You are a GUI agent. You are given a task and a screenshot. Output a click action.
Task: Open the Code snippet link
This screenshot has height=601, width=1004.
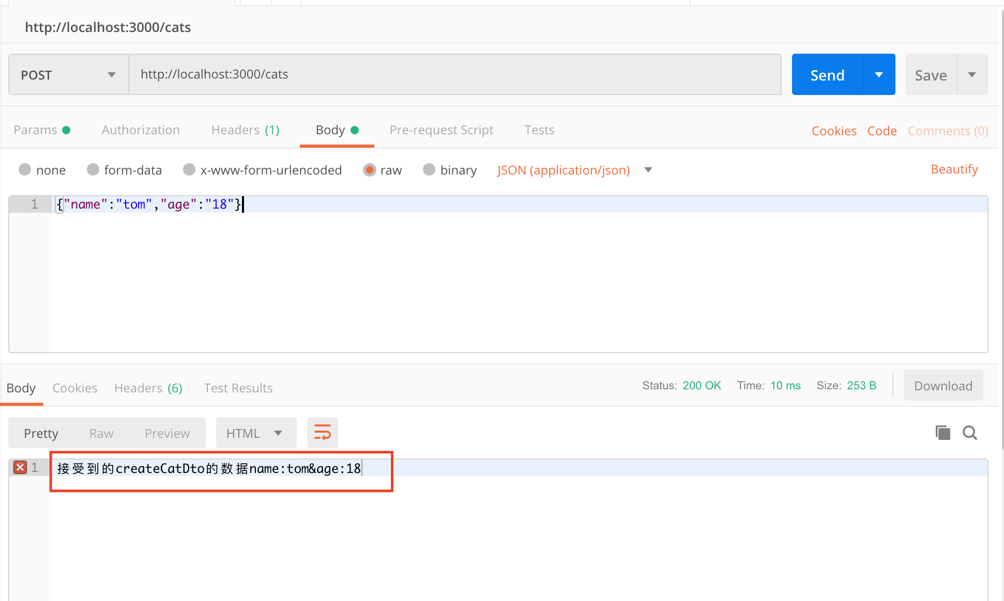tap(882, 131)
